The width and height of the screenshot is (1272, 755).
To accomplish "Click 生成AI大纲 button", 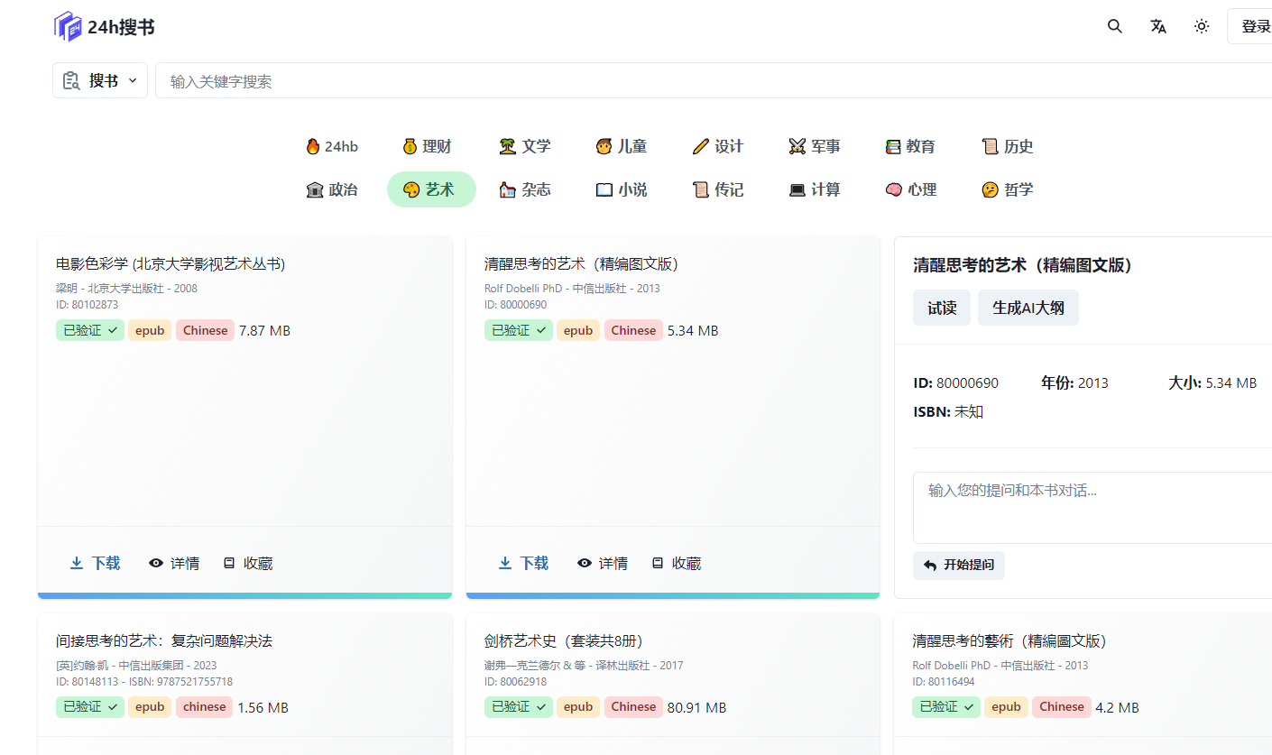I will [1028, 308].
